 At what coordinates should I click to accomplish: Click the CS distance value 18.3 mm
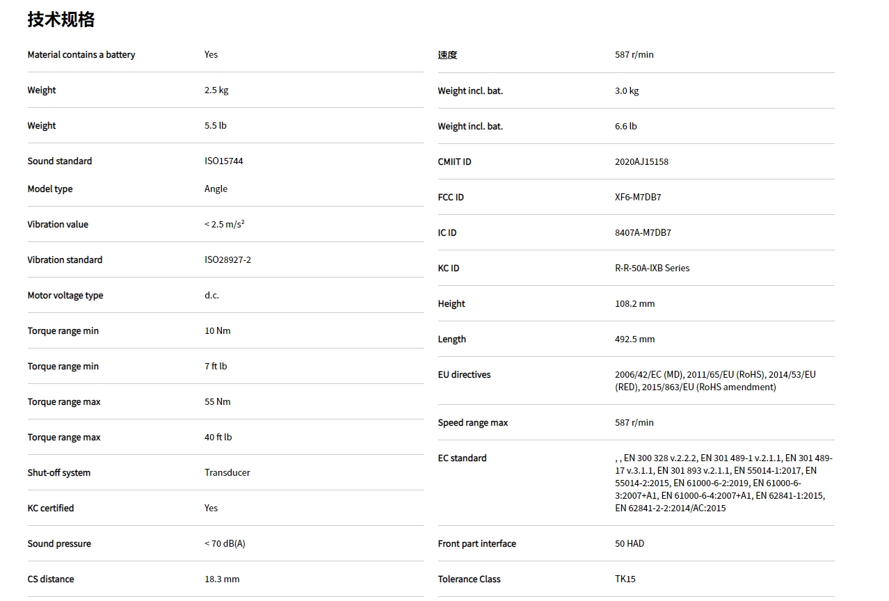point(221,579)
